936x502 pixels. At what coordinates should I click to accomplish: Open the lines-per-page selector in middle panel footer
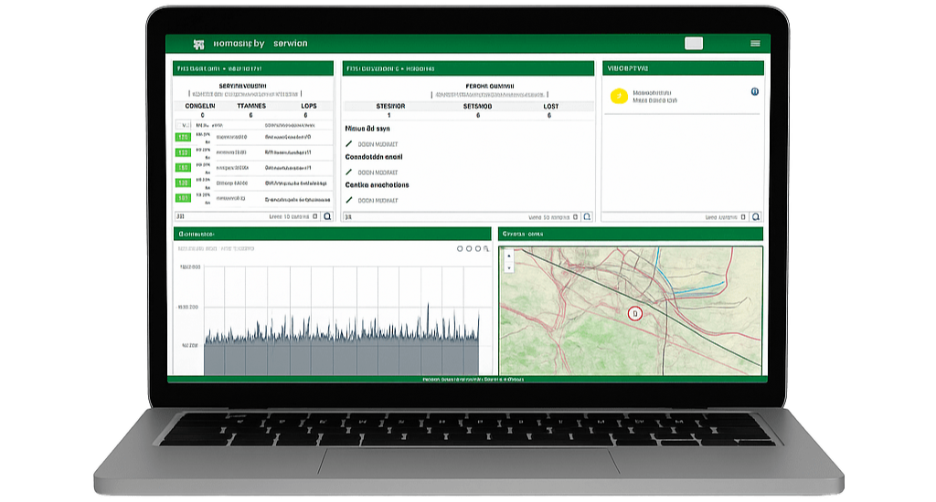(x=573, y=217)
